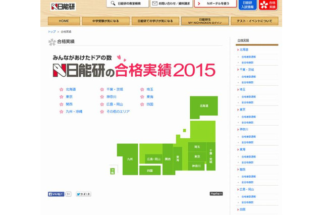Open 千葉・茨城 heading in right sidebar
The image size is (323, 215).
pyautogui.click(x=247, y=70)
